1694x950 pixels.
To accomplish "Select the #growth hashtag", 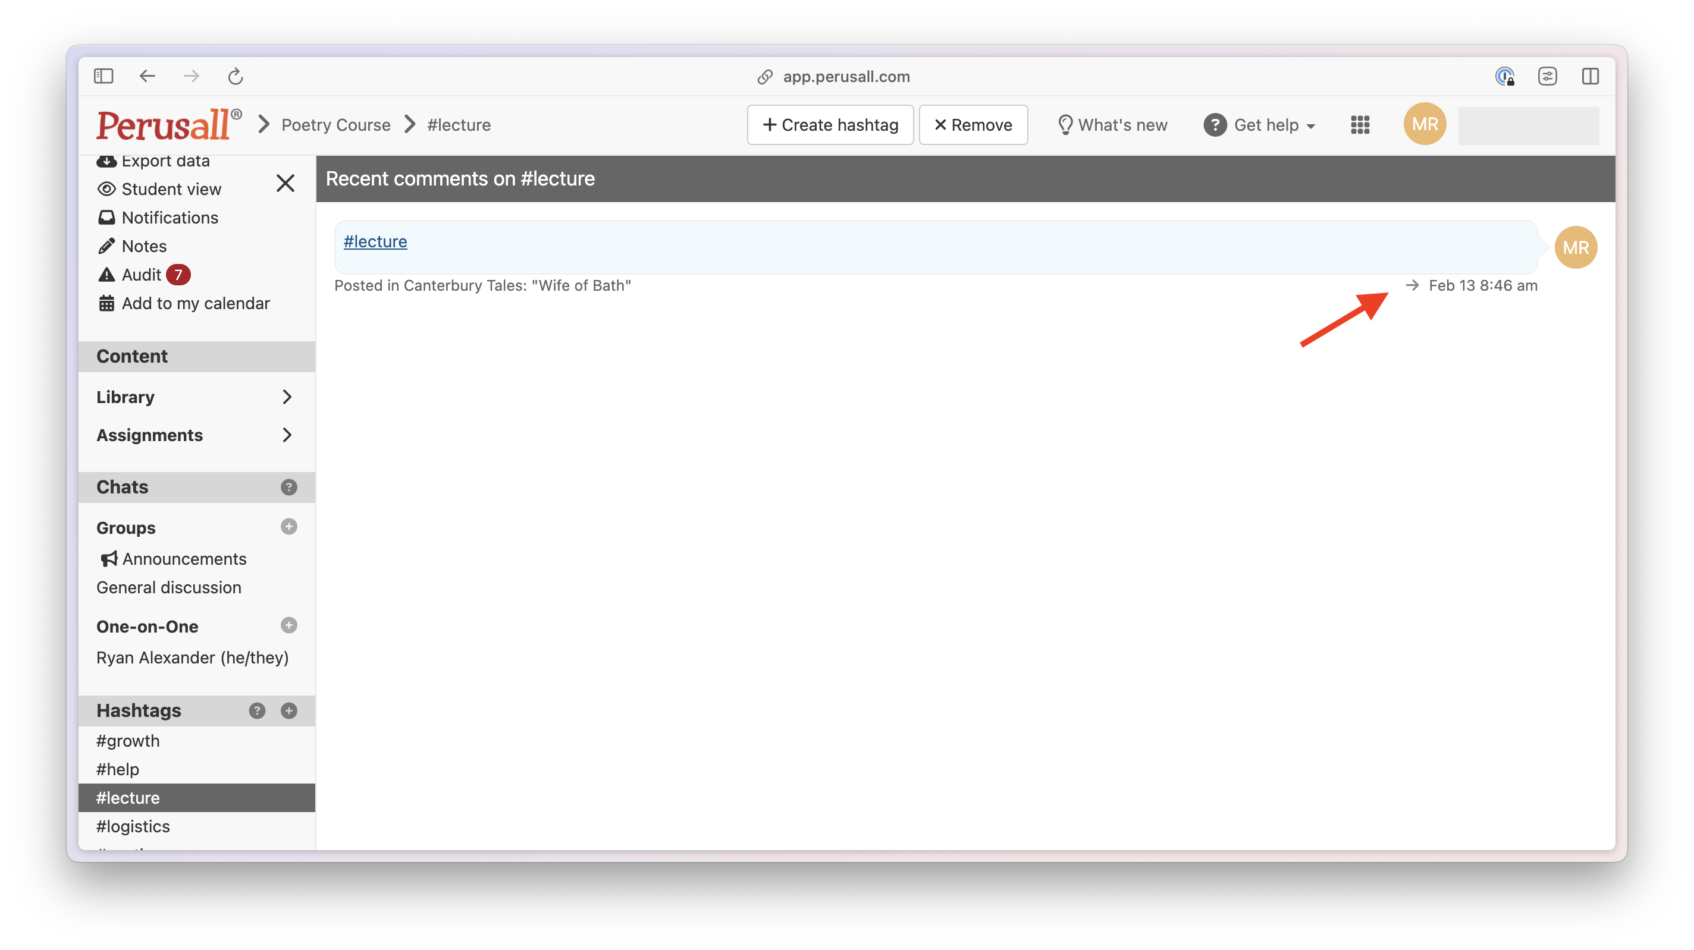I will (x=128, y=741).
